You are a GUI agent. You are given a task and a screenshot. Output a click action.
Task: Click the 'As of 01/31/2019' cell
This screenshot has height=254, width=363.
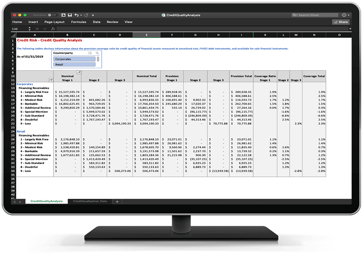click(30, 57)
